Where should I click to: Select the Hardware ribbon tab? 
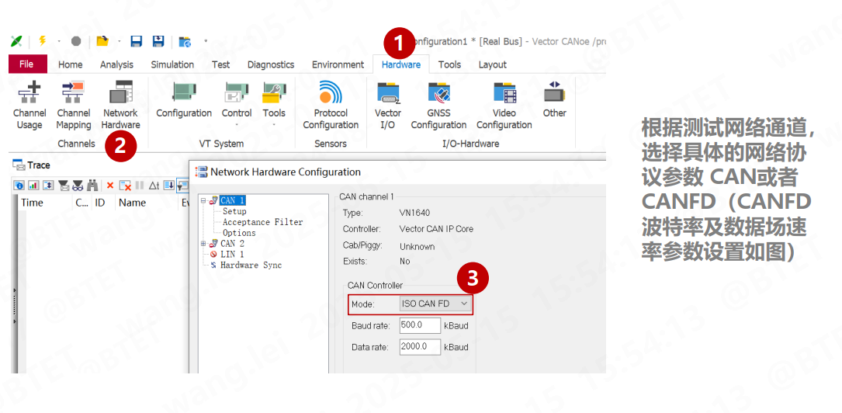(401, 64)
